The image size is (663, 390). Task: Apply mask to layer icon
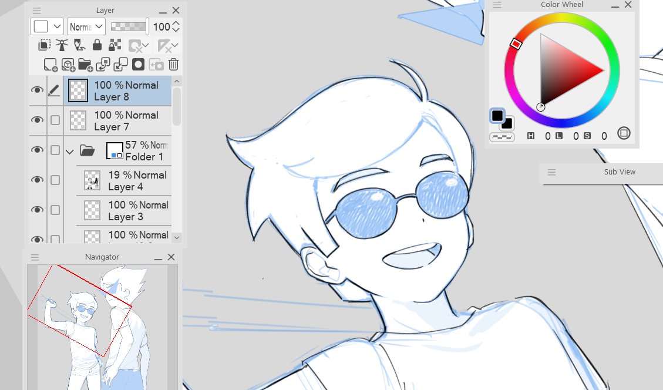(x=156, y=65)
